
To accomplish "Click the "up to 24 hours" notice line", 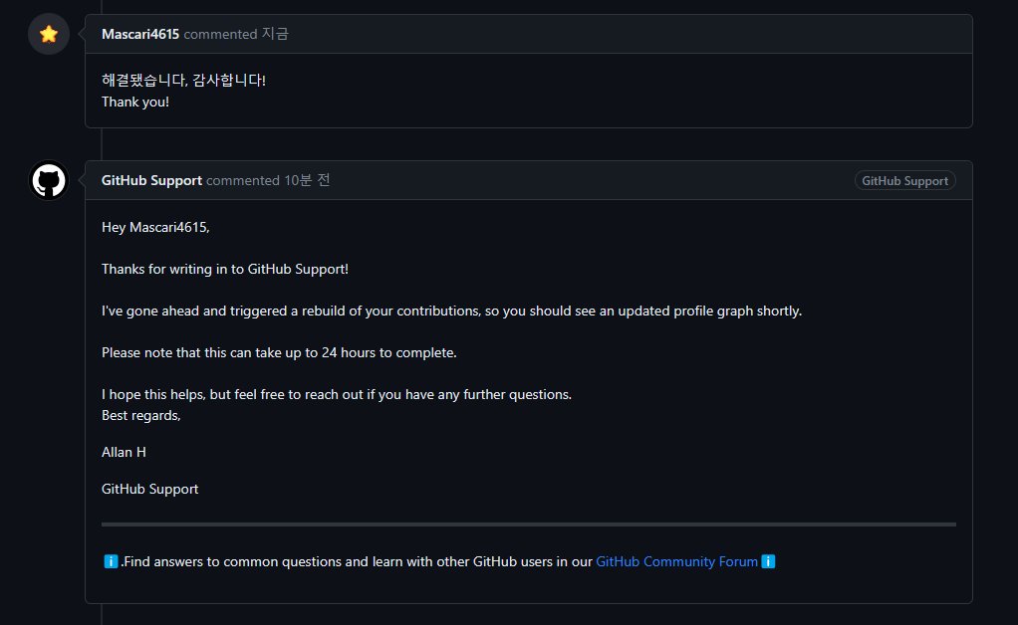I will [x=279, y=352].
